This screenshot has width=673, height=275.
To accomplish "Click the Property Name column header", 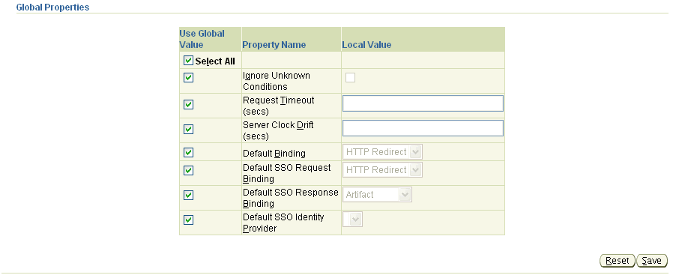I will (x=274, y=45).
